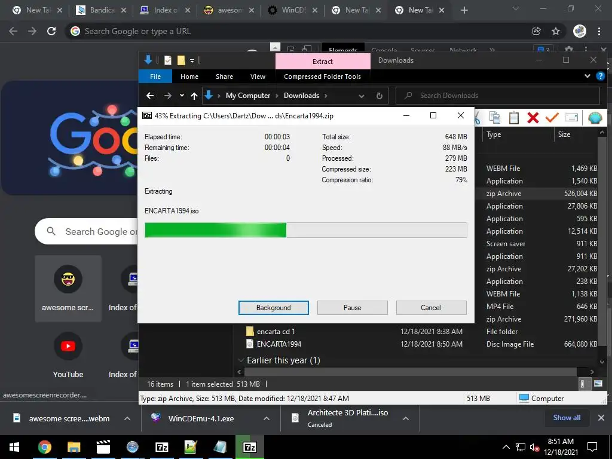Open the File menu in Explorer
Image resolution: width=612 pixels, height=459 pixels.
coord(155,76)
